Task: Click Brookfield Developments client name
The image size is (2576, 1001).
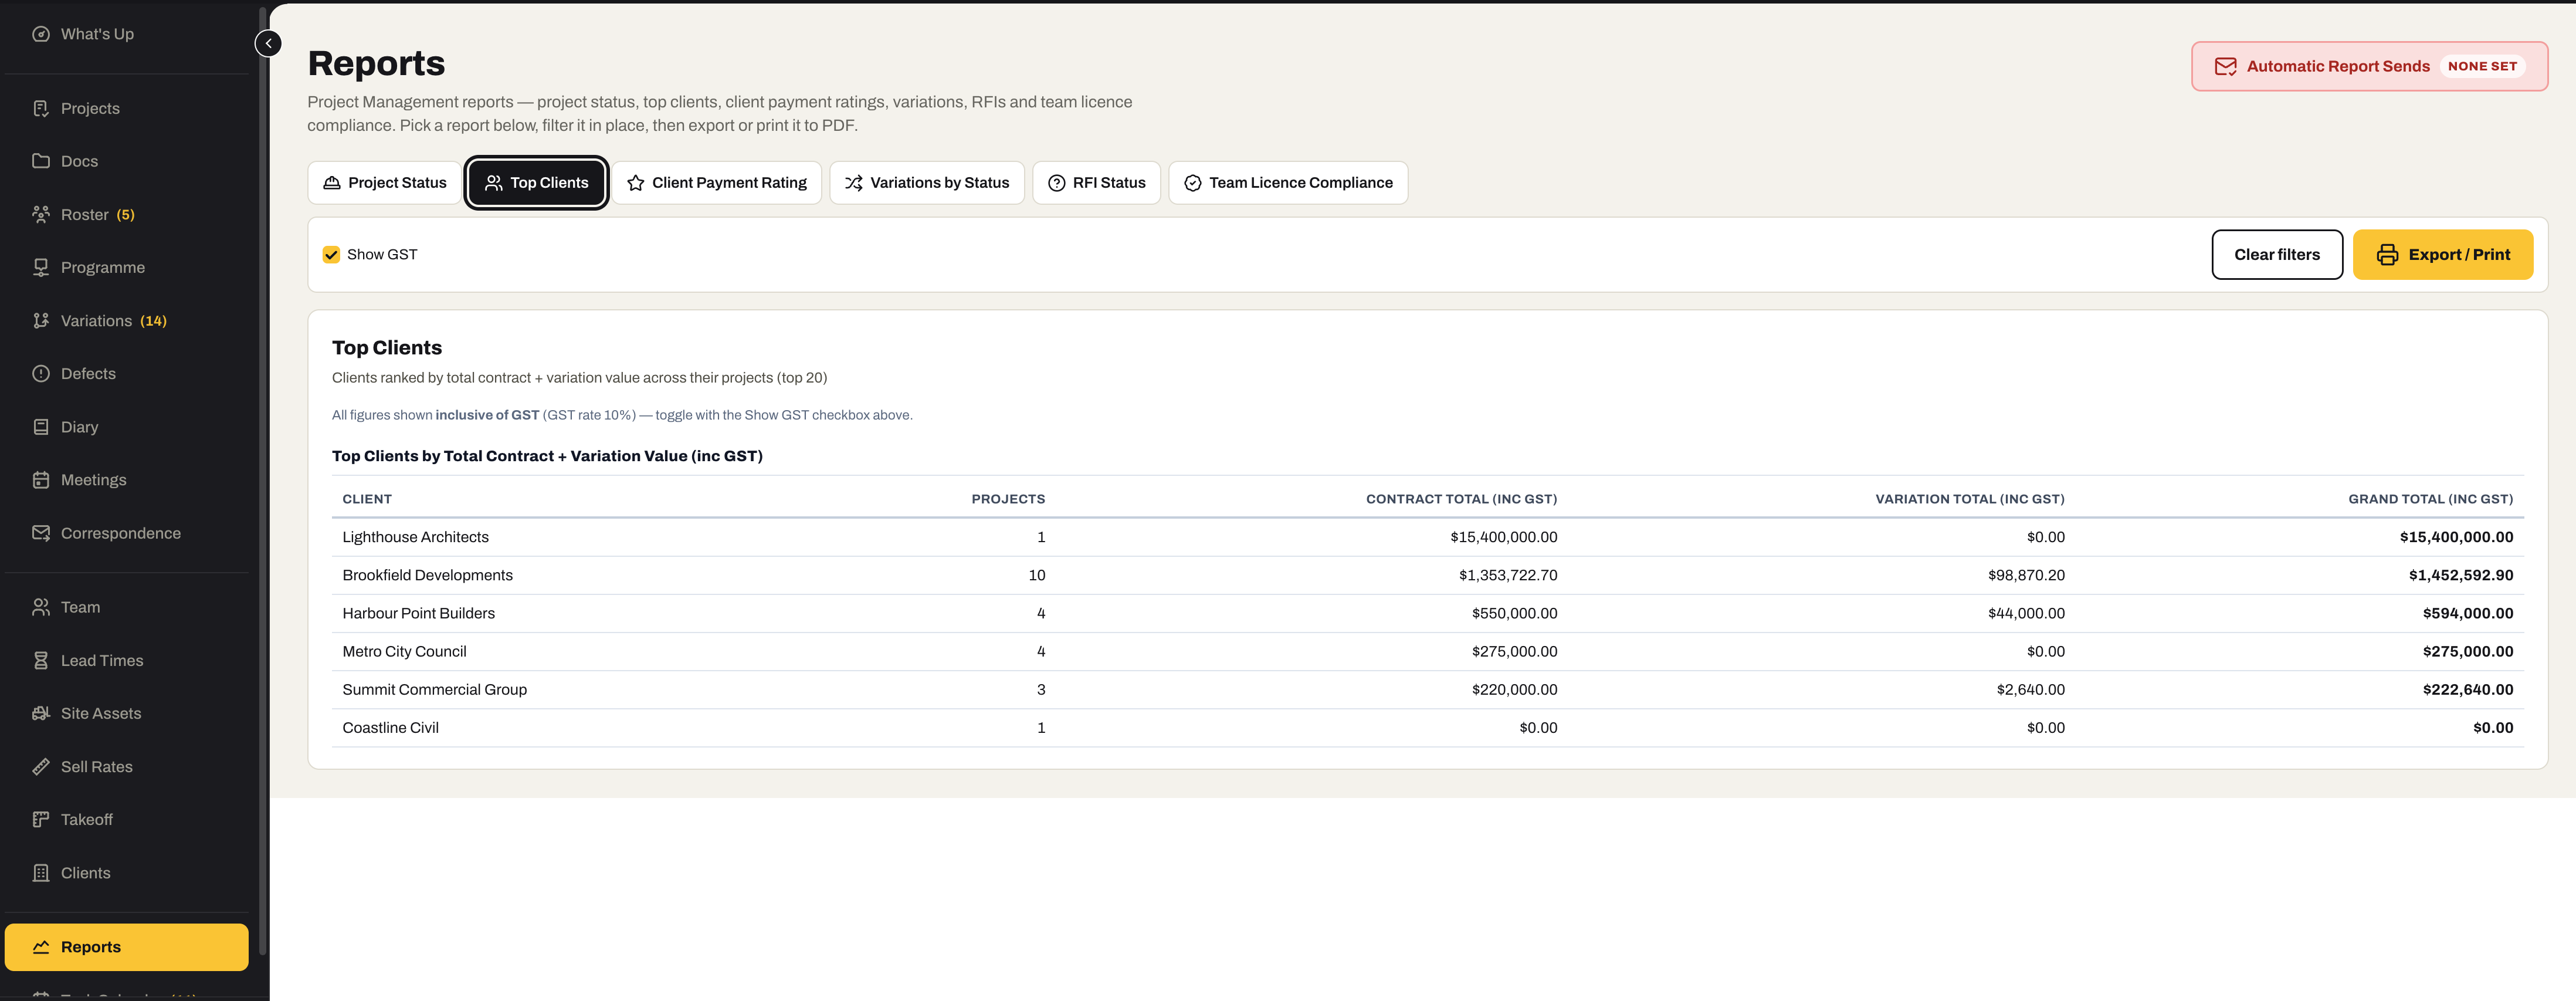Action: click(427, 576)
